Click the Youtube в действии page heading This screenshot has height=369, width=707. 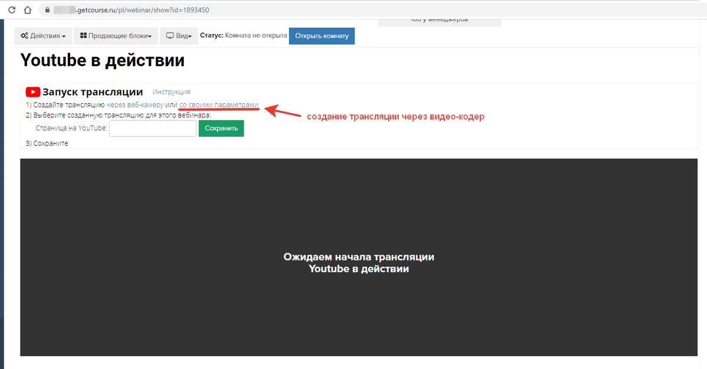pyautogui.click(x=103, y=60)
